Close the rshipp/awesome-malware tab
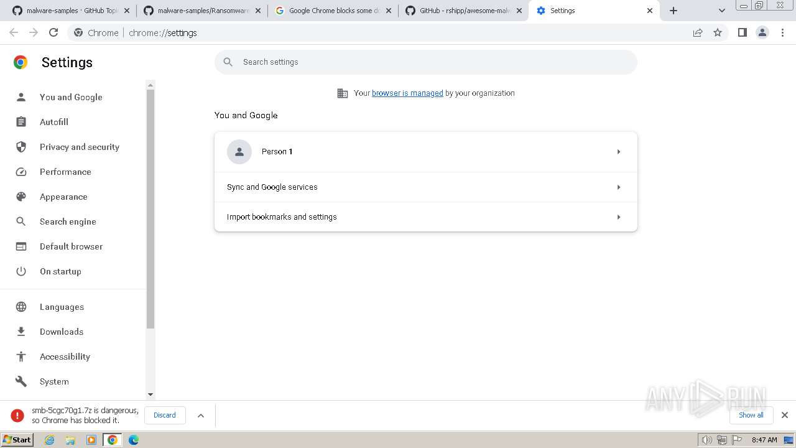 [519, 11]
